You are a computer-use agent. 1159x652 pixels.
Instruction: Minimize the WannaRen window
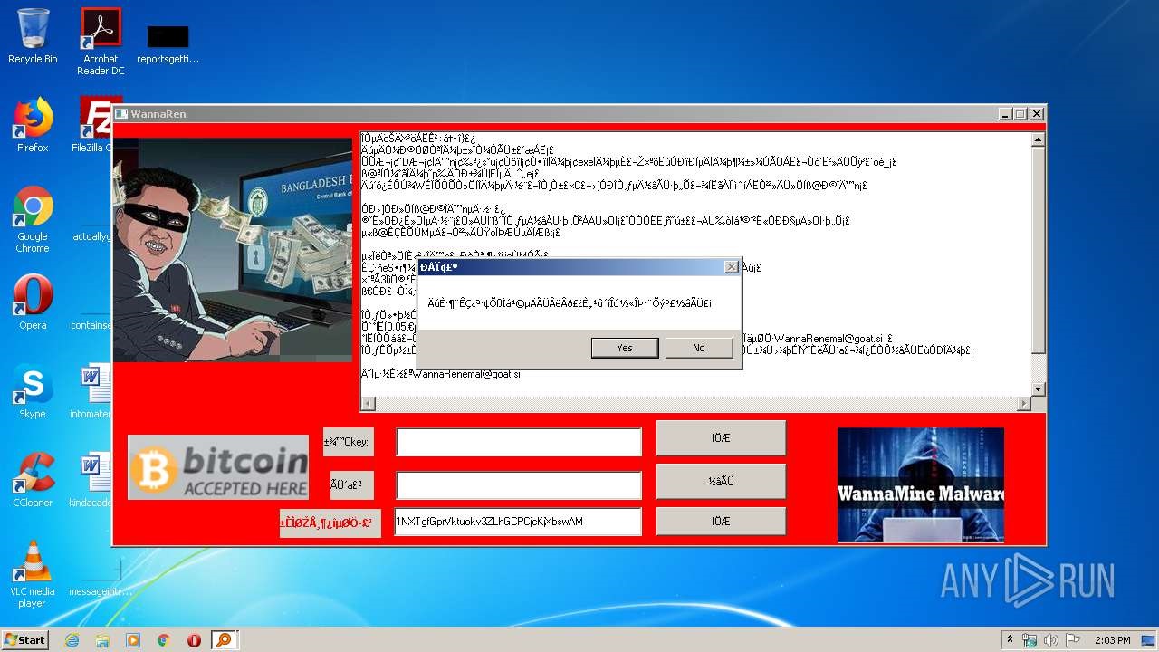1005,114
